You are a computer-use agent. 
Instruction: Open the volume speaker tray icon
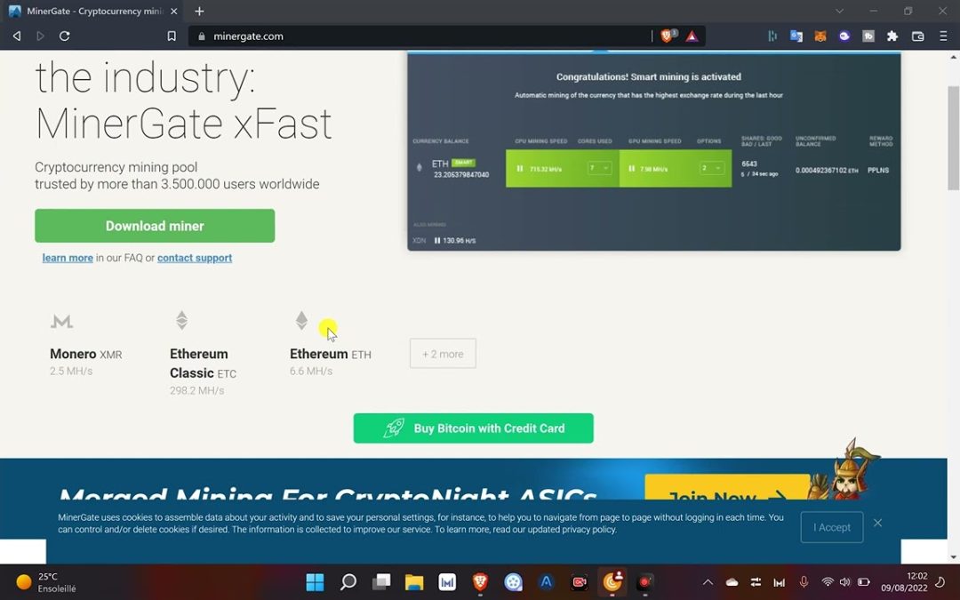pos(845,582)
